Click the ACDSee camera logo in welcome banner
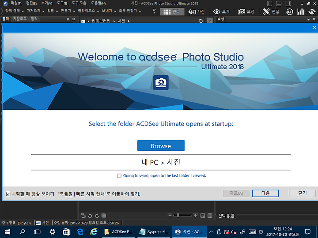The width and height of the screenshot is (318, 238). (161, 82)
